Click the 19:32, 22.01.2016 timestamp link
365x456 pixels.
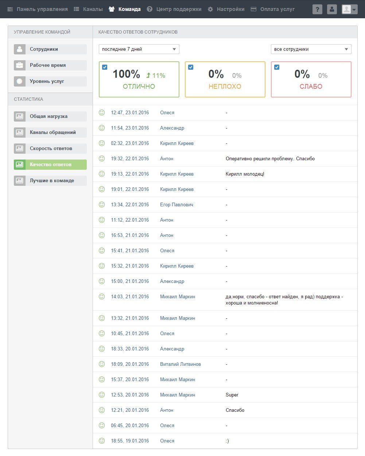130,158
